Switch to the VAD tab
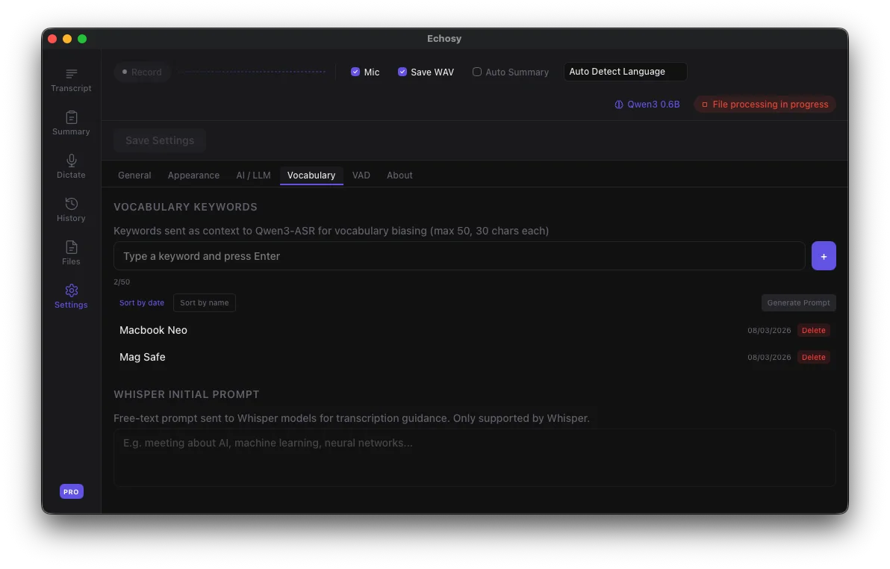The width and height of the screenshot is (890, 569). click(x=361, y=175)
